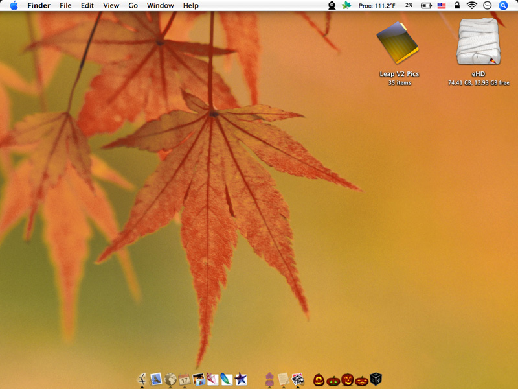Viewport: 518px width, 389px height.
Task: Open the US flag input source menu
Action: click(x=441, y=6)
